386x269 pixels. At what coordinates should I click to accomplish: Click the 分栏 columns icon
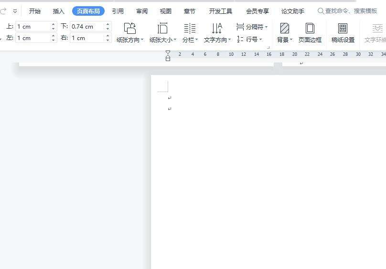point(190,29)
